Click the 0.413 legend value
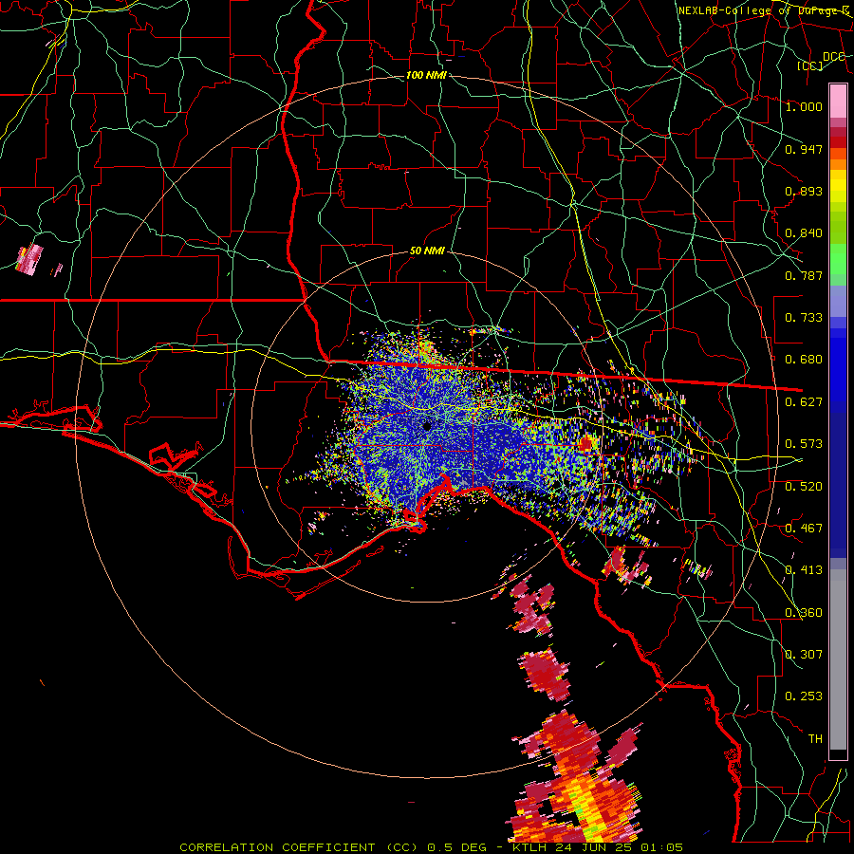This screenshot has height=854, width=854. (804, 570)
